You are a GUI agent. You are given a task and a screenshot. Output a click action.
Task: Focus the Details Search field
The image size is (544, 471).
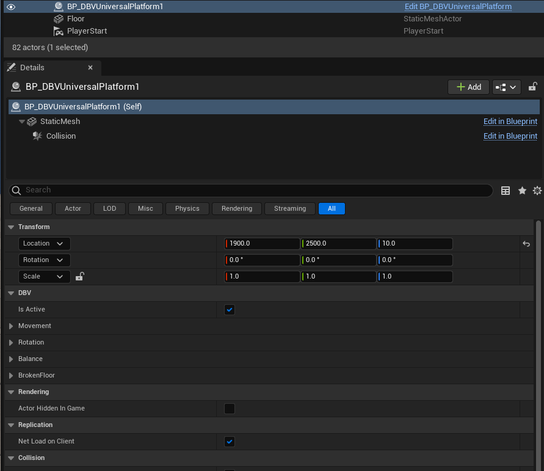[250, 190]
